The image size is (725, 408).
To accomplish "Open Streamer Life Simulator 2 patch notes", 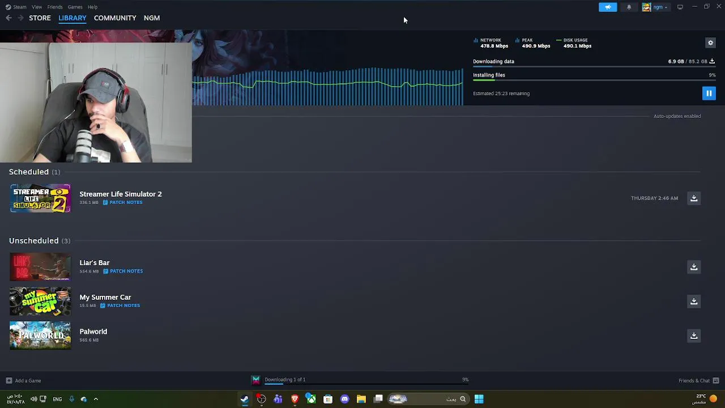I will pyautogui.click(x=122, y=202).
